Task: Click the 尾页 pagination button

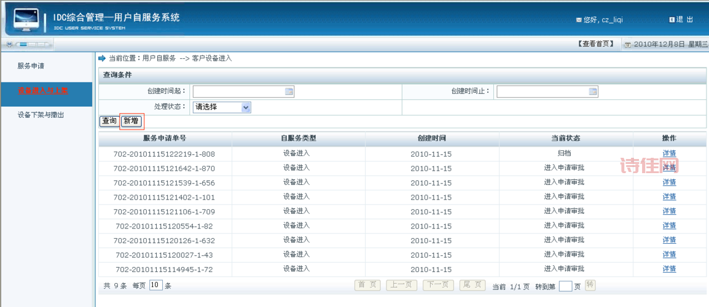Action: [472, 286]
